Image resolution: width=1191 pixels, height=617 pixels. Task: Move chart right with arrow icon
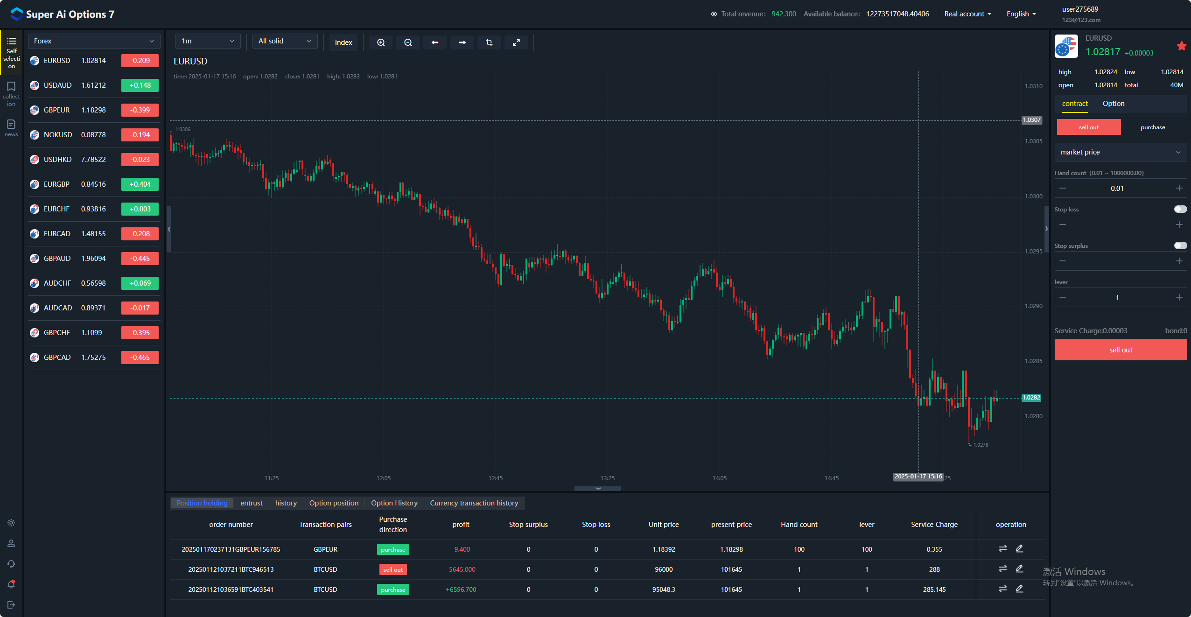(x=462, y=42)
